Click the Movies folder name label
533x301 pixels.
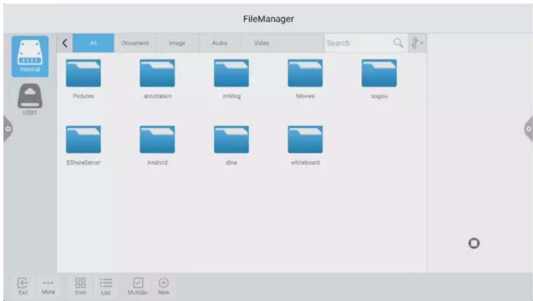coord(305,96)
